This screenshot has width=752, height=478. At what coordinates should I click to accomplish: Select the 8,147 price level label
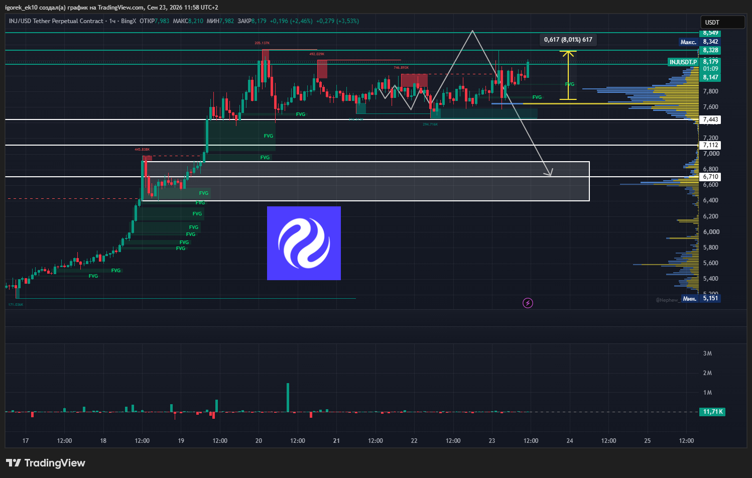710,77
